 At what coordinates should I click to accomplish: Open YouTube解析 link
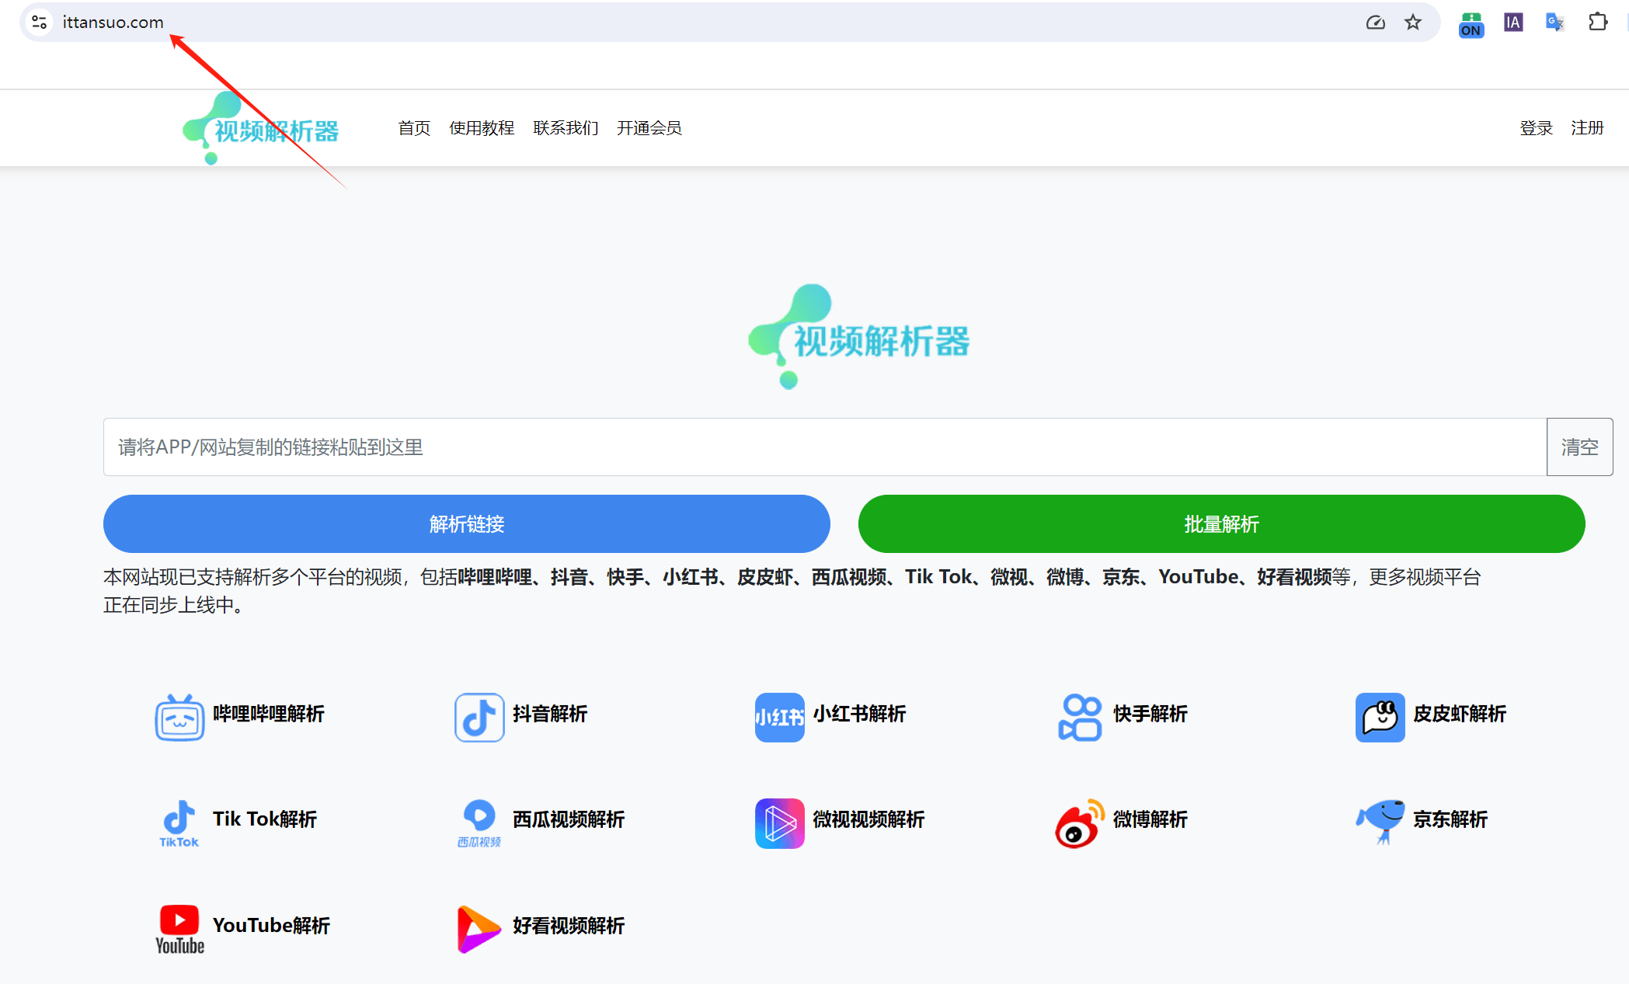[271, 925]
